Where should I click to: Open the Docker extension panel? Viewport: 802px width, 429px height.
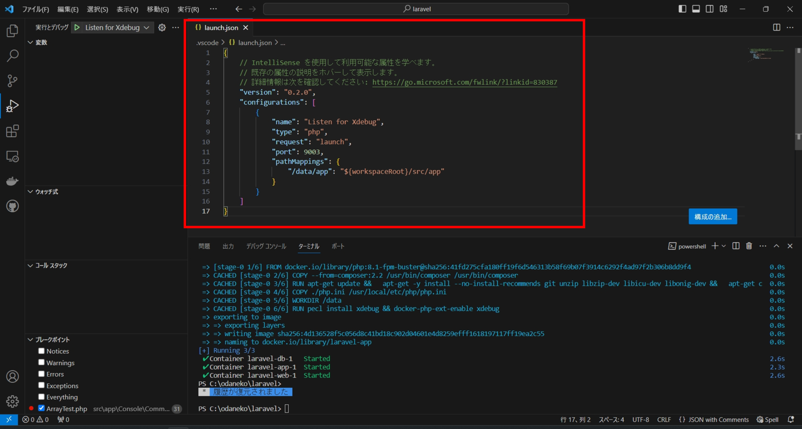[12, 181]
